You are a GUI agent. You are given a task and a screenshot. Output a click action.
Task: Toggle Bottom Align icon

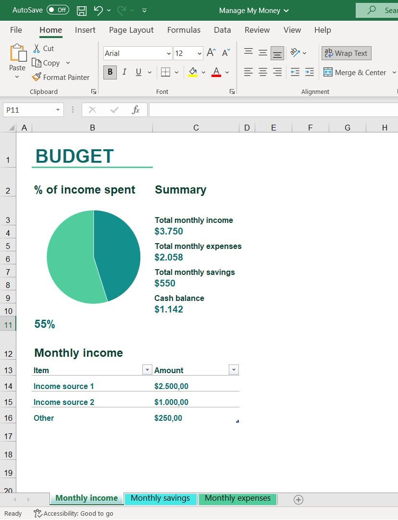coord(277,53)
